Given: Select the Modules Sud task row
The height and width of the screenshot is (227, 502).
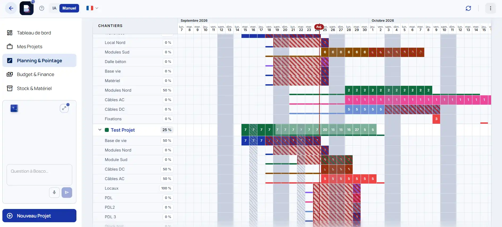Looking at the screenshot, I should coord(135,52).
